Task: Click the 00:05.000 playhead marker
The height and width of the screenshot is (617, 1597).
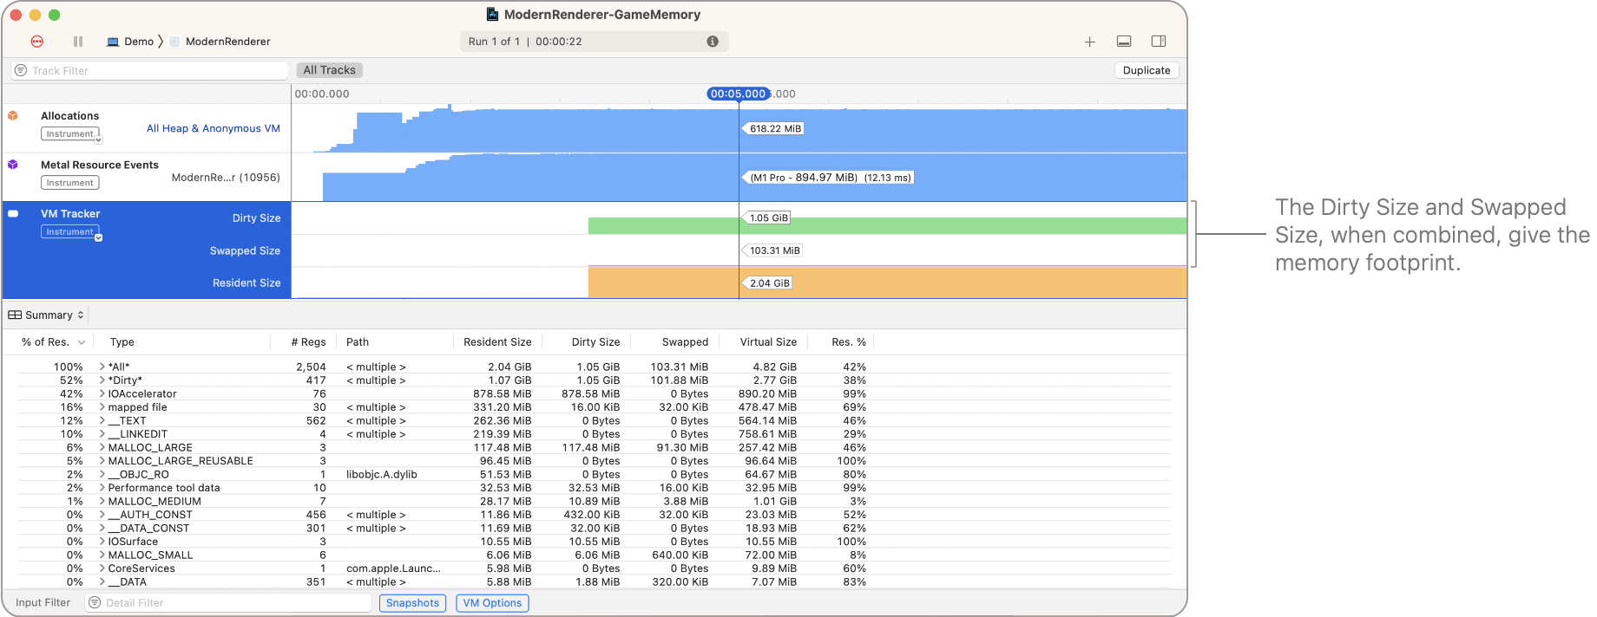Action: tap(738, 94)
